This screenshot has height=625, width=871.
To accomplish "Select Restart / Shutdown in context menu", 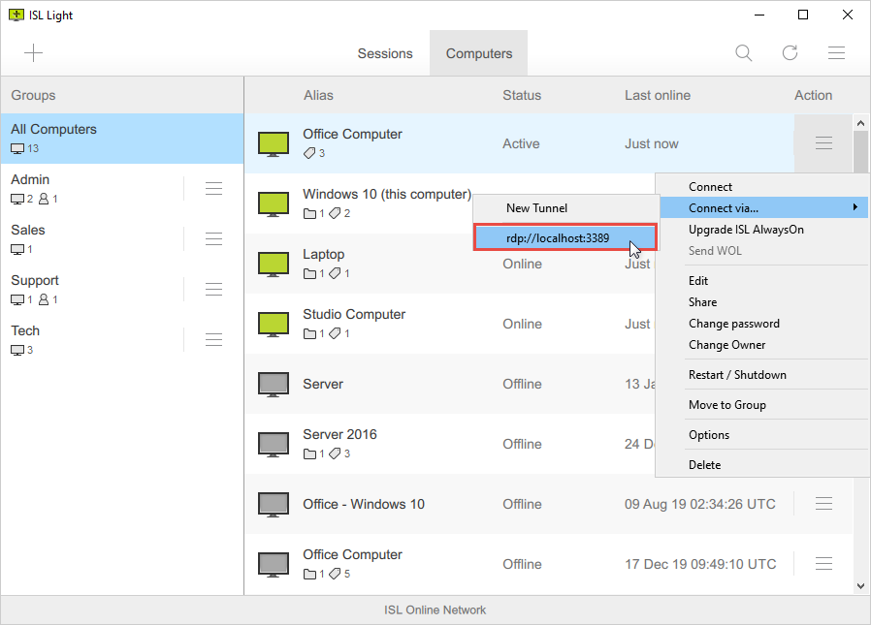I will pyautogui.click(x=737, y=375).
